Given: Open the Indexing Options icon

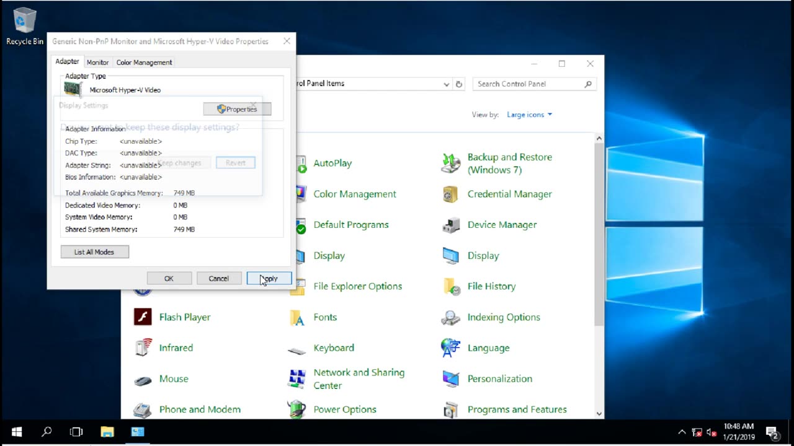Looking at the screenshot, I should [x=451, y=317].
